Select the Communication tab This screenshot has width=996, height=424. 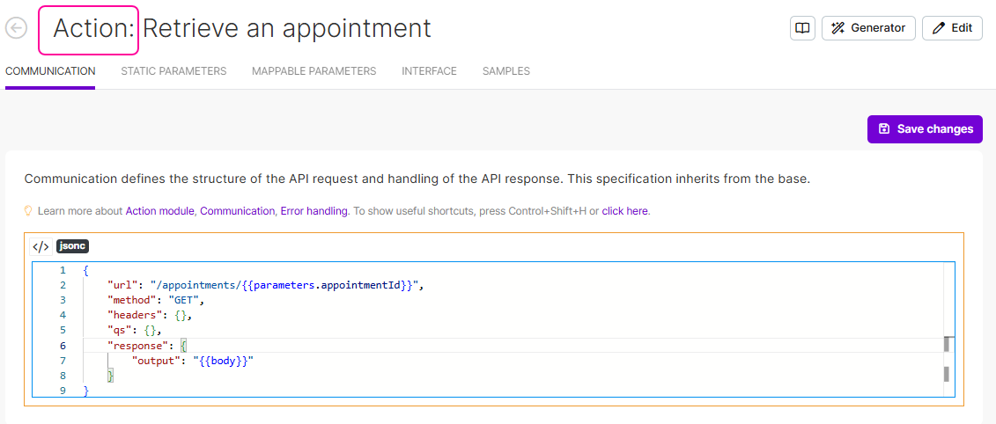click(x=50, y=71)
